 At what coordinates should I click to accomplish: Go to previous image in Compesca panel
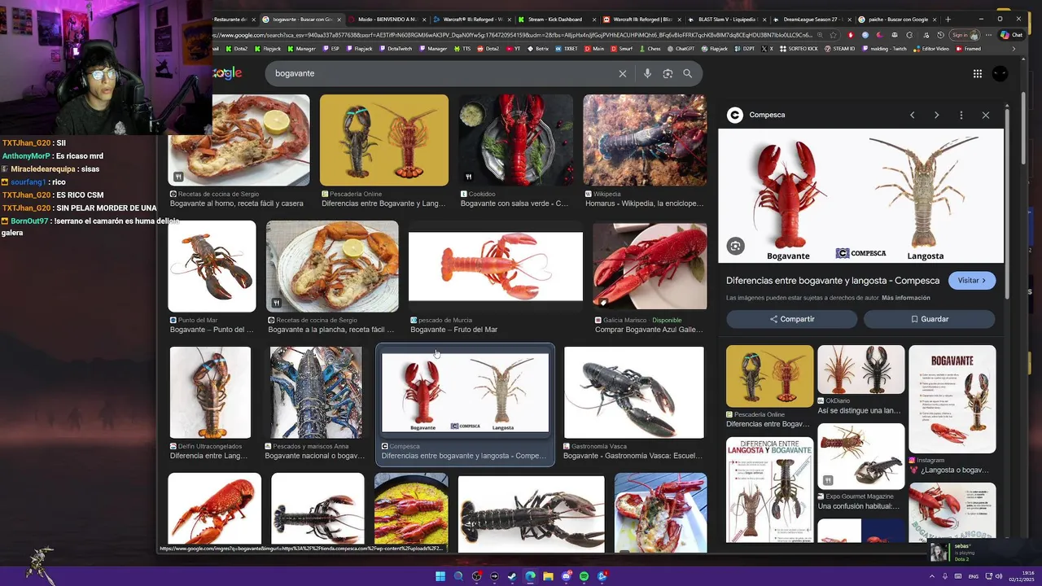click(x=912, y=115)
